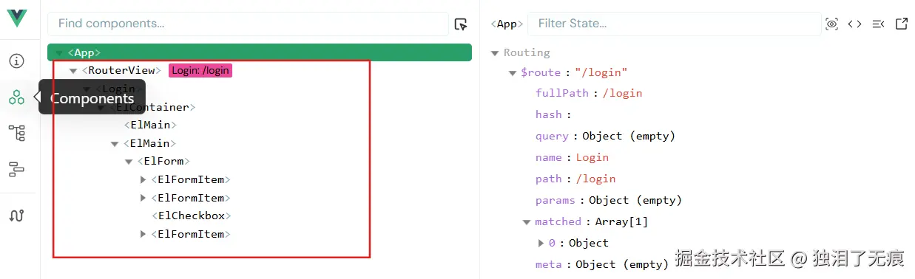This screenshot has width=915, height=279.
Task: Open component in editor icon
Action: coord(902,24)
